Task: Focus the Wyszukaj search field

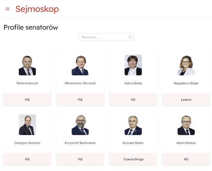Action: pos(103,37)
